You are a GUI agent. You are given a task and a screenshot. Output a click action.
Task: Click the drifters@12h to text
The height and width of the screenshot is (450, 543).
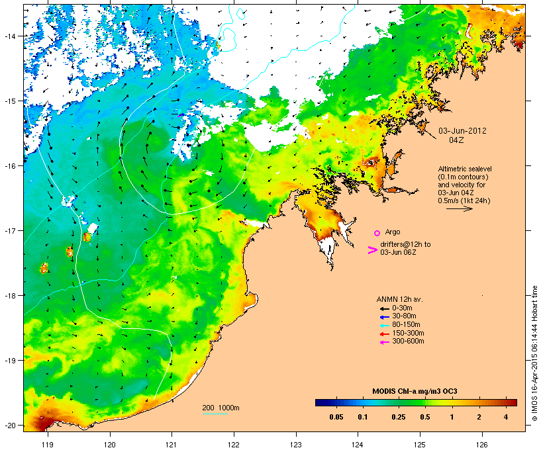pos(405,244)
